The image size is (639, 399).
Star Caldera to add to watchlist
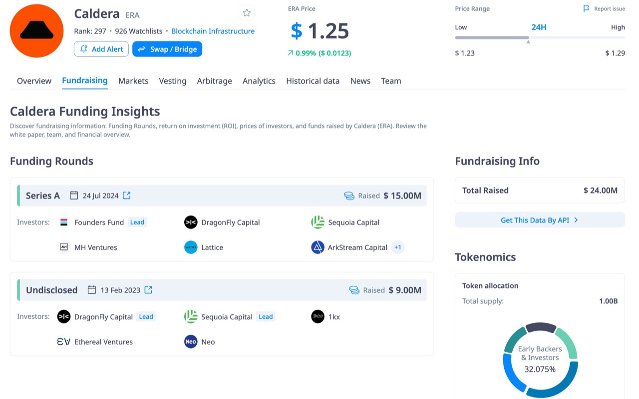pyautogui.click(x=247, y=13)
